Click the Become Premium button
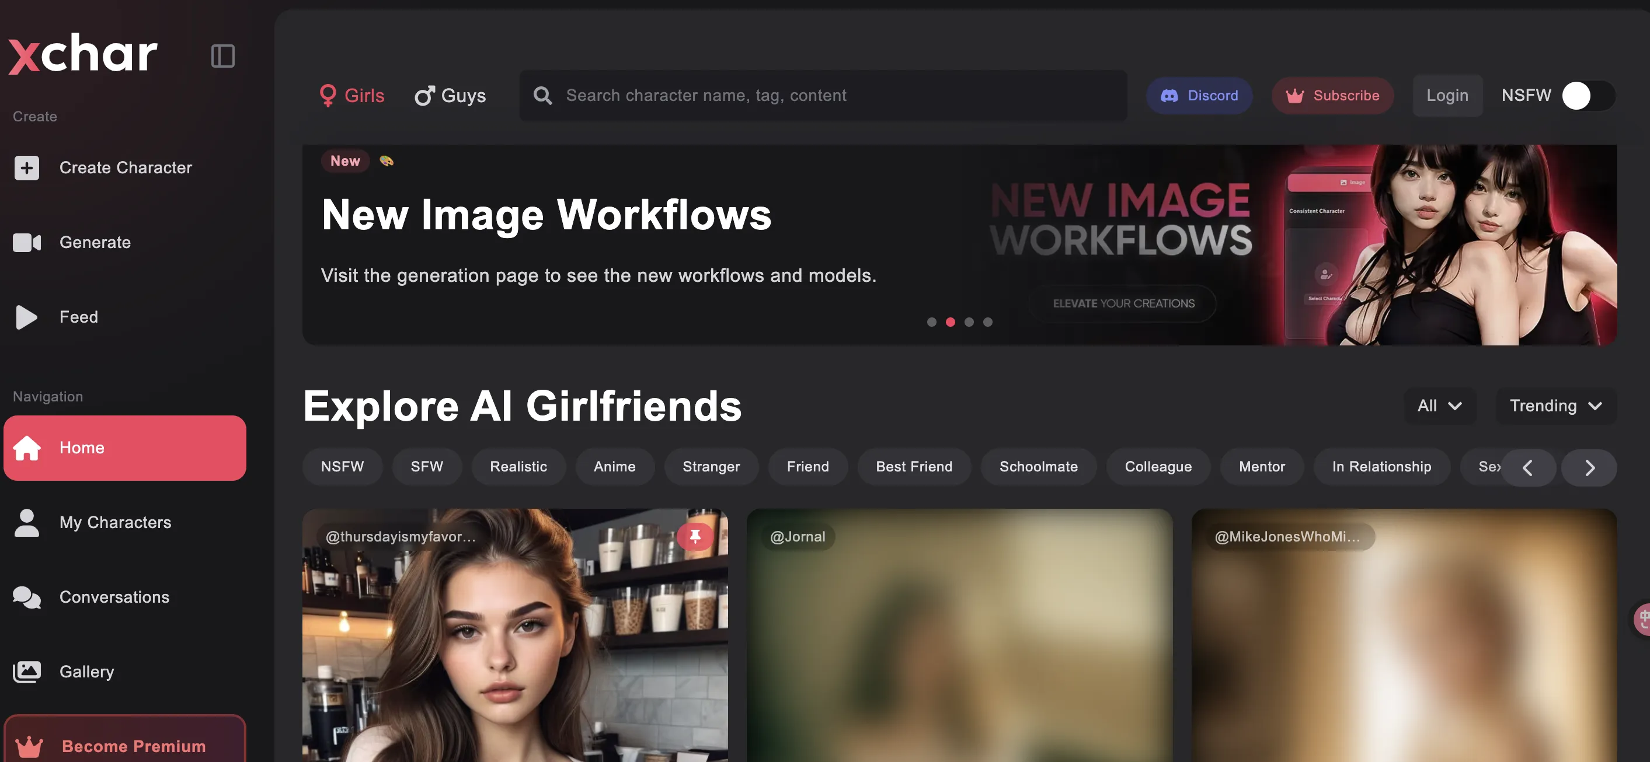Viewport: 1650px width, 762px height. click(126, 744)
